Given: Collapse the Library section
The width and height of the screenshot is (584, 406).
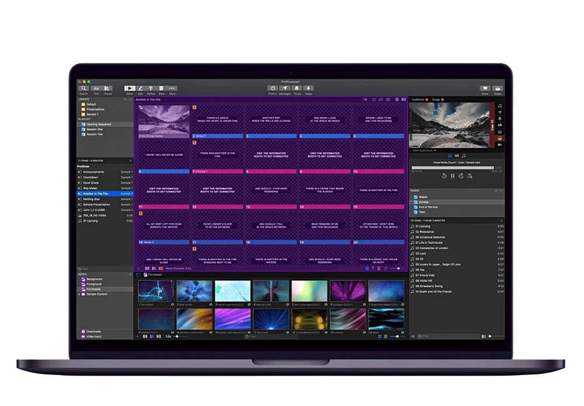Looking at the screenshot, I should (x=130, y=99).
